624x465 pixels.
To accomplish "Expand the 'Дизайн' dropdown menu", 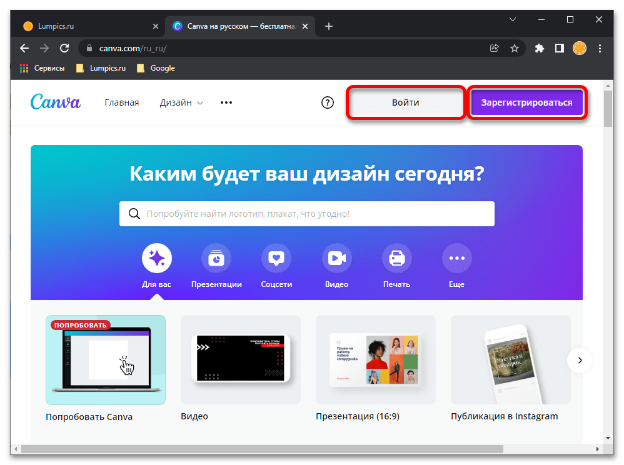I will click(181, 103).
